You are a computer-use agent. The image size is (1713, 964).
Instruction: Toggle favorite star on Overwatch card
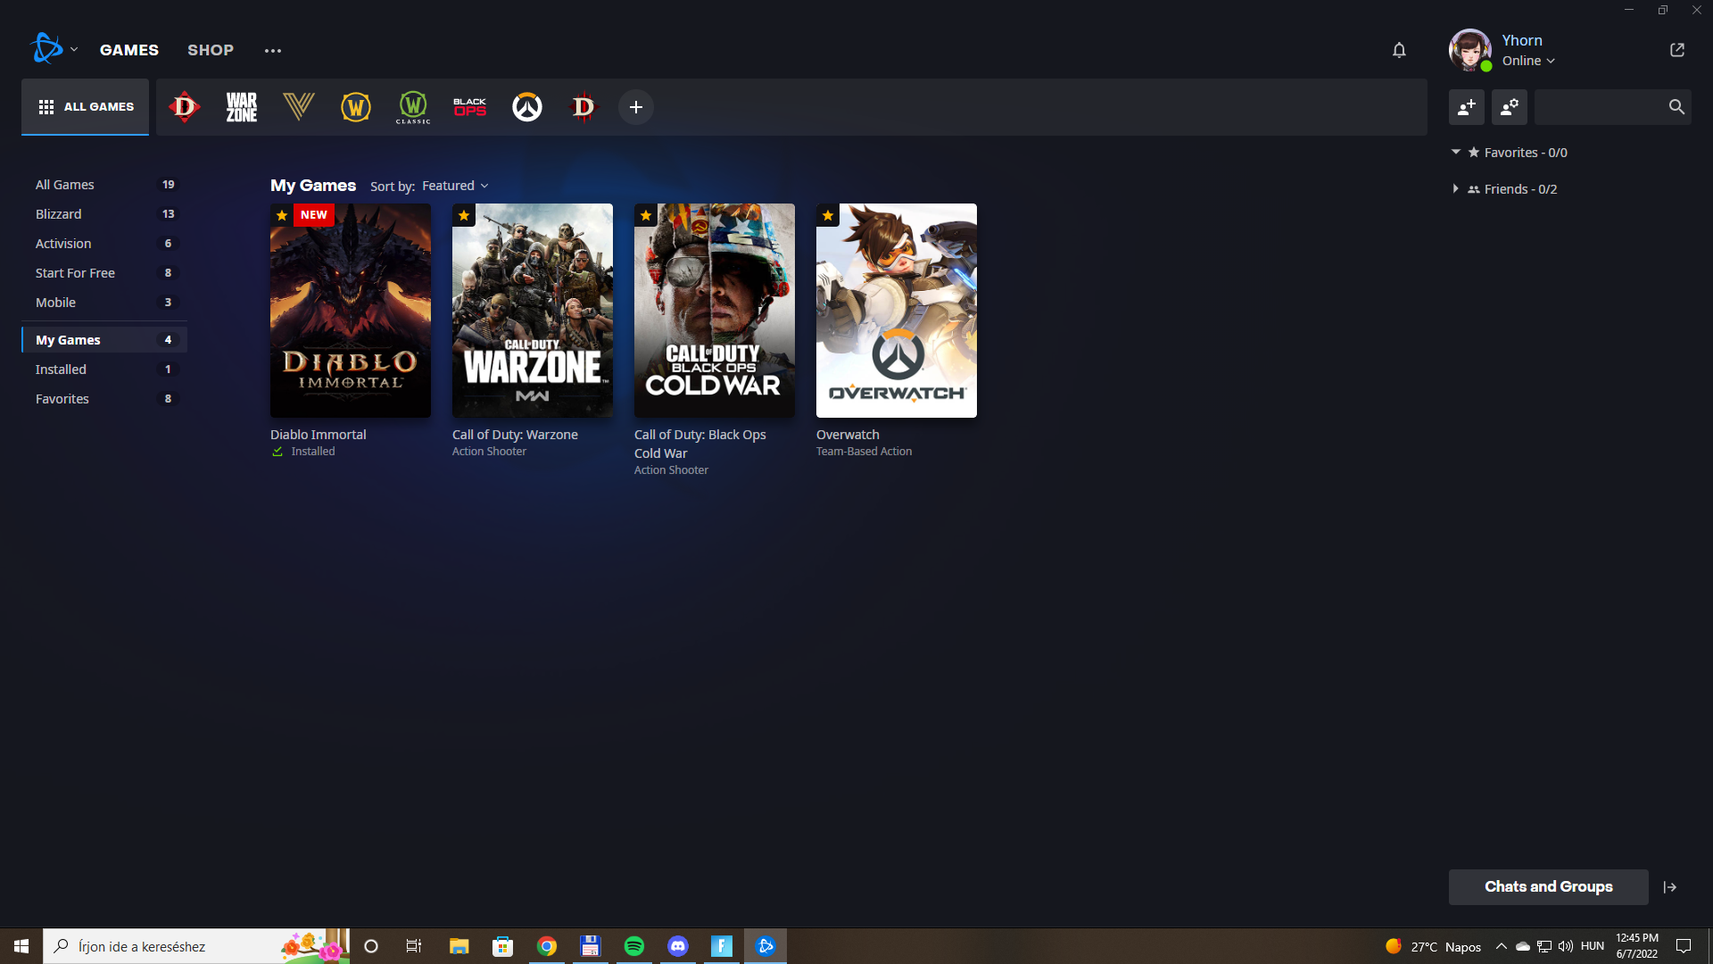[828, 215]
